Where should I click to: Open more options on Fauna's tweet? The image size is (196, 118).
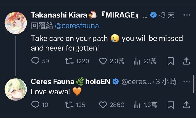pos(187,82)
